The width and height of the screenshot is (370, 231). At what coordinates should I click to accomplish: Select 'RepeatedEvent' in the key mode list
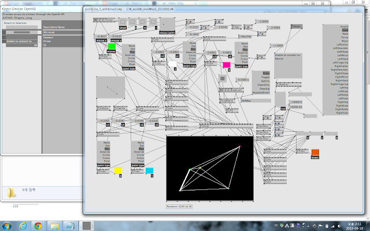[x=261, y=92]
